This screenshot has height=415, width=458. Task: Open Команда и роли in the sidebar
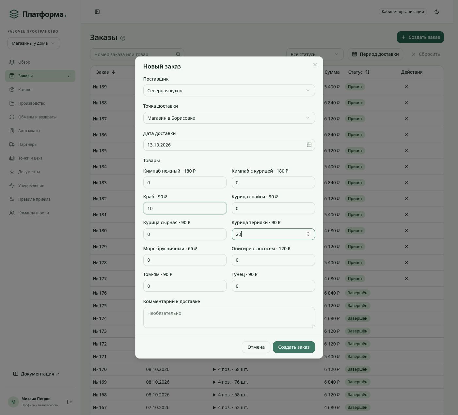coord(40,213)
